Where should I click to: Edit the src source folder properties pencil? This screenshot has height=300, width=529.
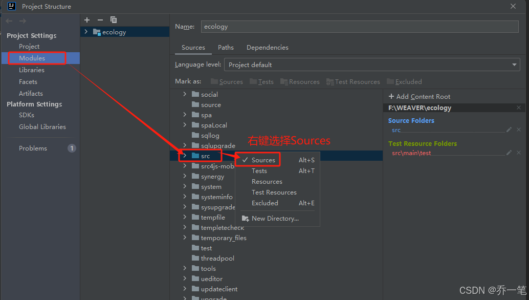tap(509, 130)
